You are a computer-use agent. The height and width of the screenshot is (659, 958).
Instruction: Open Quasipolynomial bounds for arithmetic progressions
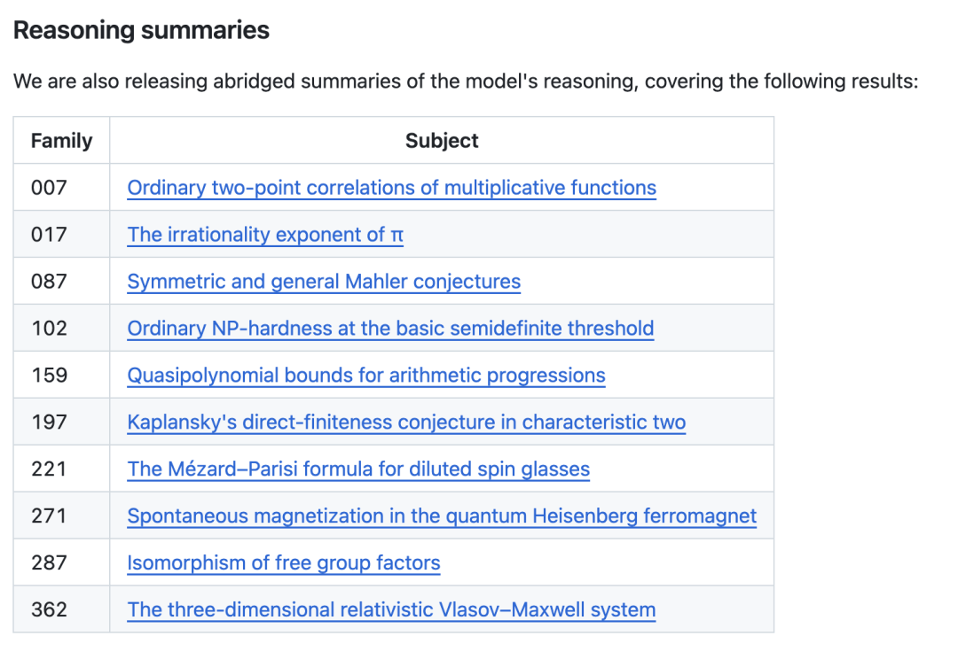(366, 376)
